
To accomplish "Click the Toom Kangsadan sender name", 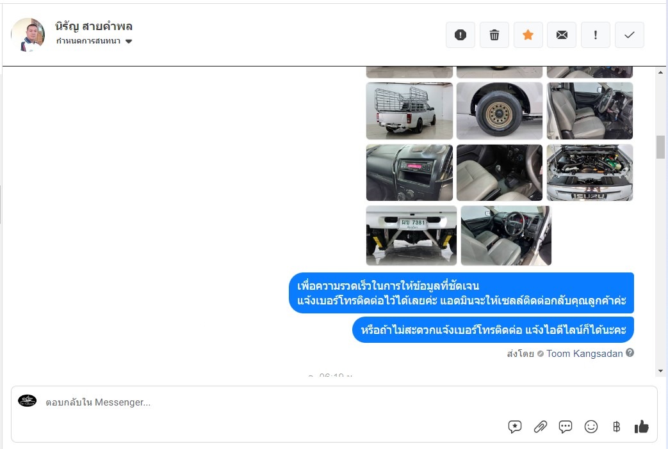I will click(585, 354).
